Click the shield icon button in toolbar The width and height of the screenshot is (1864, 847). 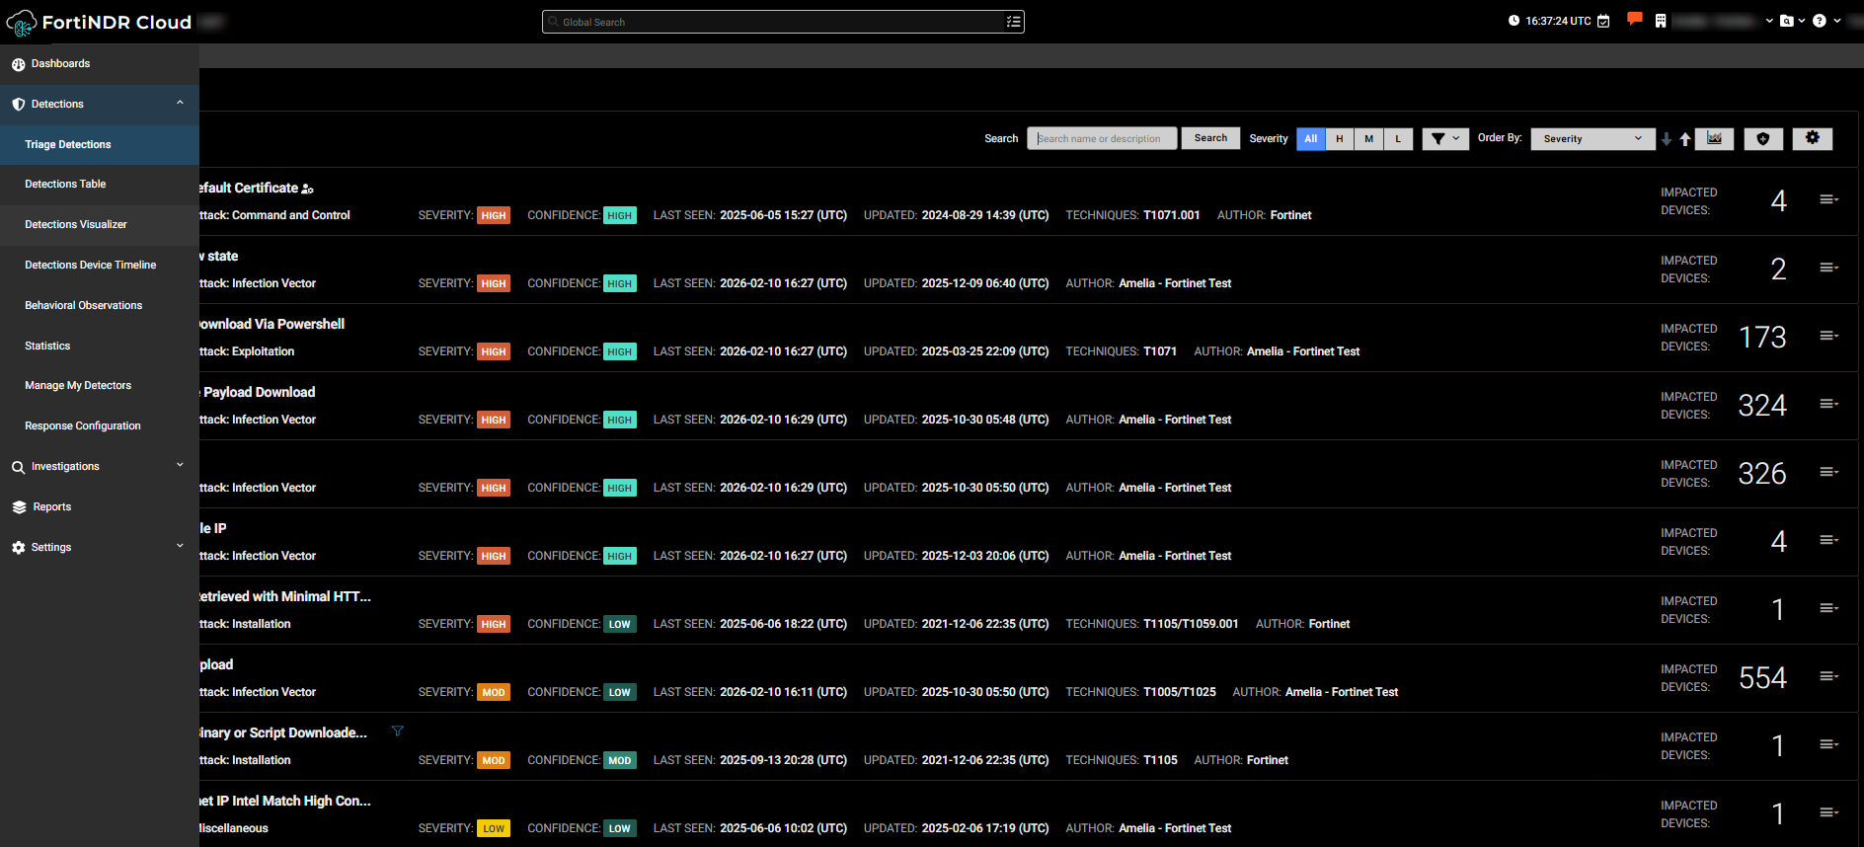tap(1762, 139)
